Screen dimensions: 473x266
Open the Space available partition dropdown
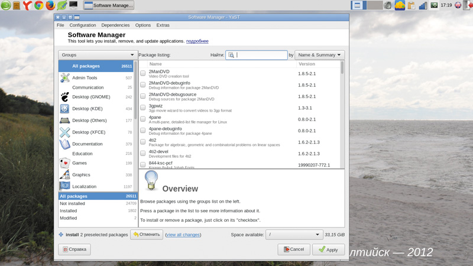coord(294,234)
